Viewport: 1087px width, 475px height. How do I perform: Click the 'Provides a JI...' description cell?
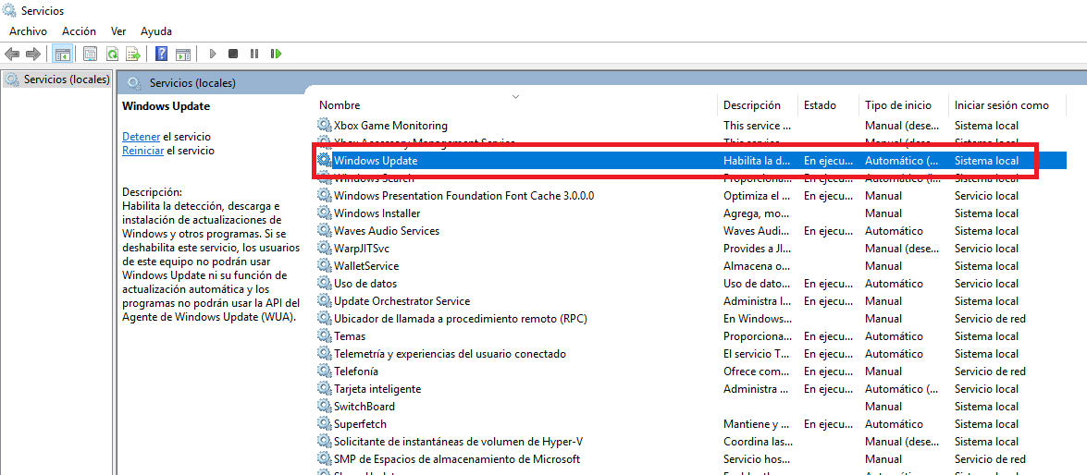757,248
